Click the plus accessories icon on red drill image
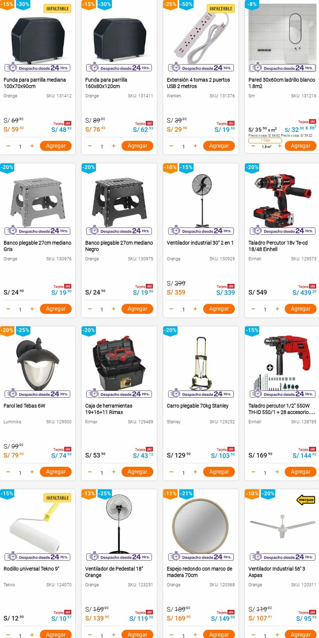The height and width of the screenshot is (638, 319). click(270, 368)
